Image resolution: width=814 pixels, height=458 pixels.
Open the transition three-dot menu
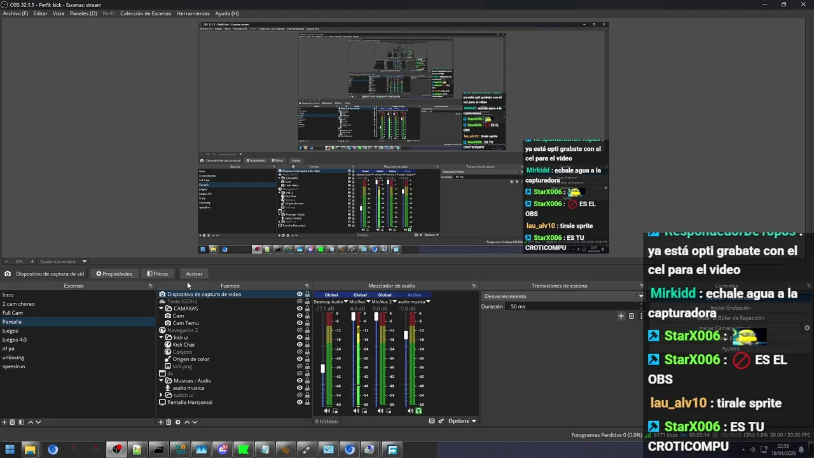pos(640,316)
